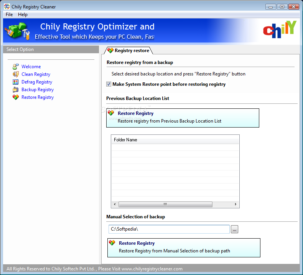
Task: Go to Defrag Registry link
Action: click(x=37, y=82)
